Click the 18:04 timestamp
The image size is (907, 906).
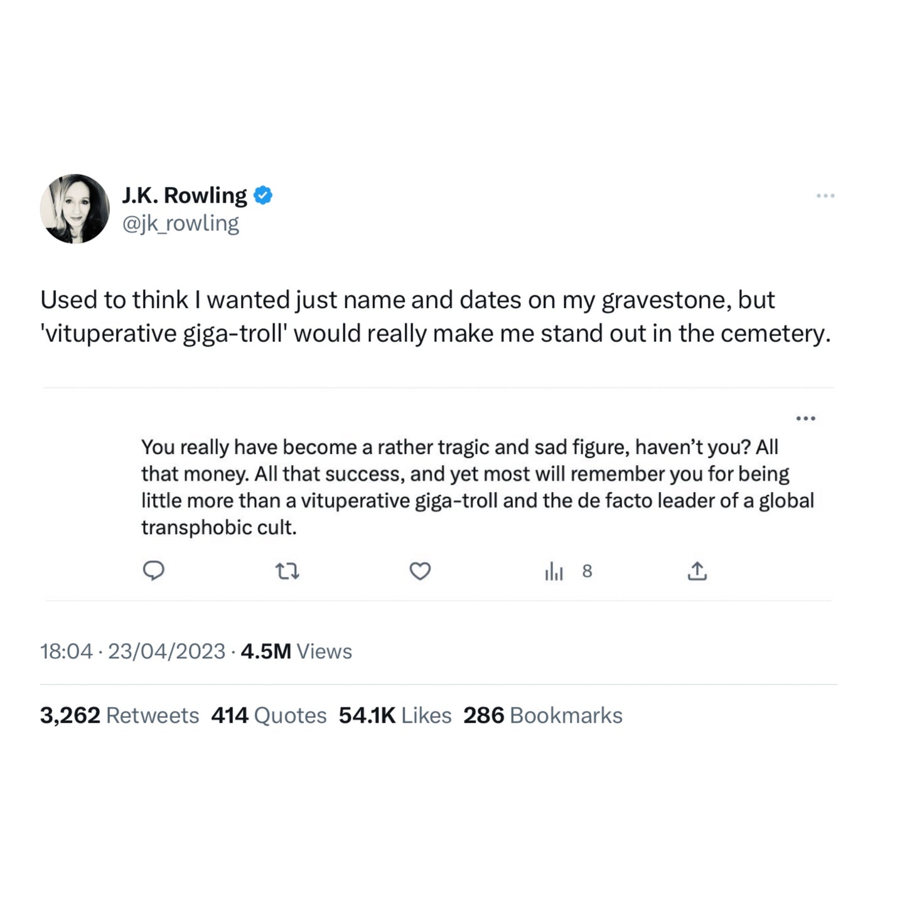coord(67,651)
